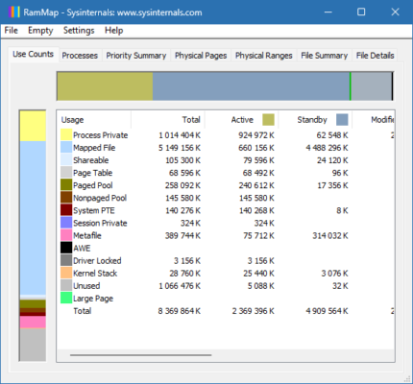
Task: Open the File menu
Action: [x=11, y=31]
